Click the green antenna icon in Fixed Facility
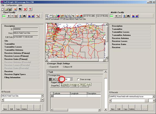 click(x=4, y=16)
